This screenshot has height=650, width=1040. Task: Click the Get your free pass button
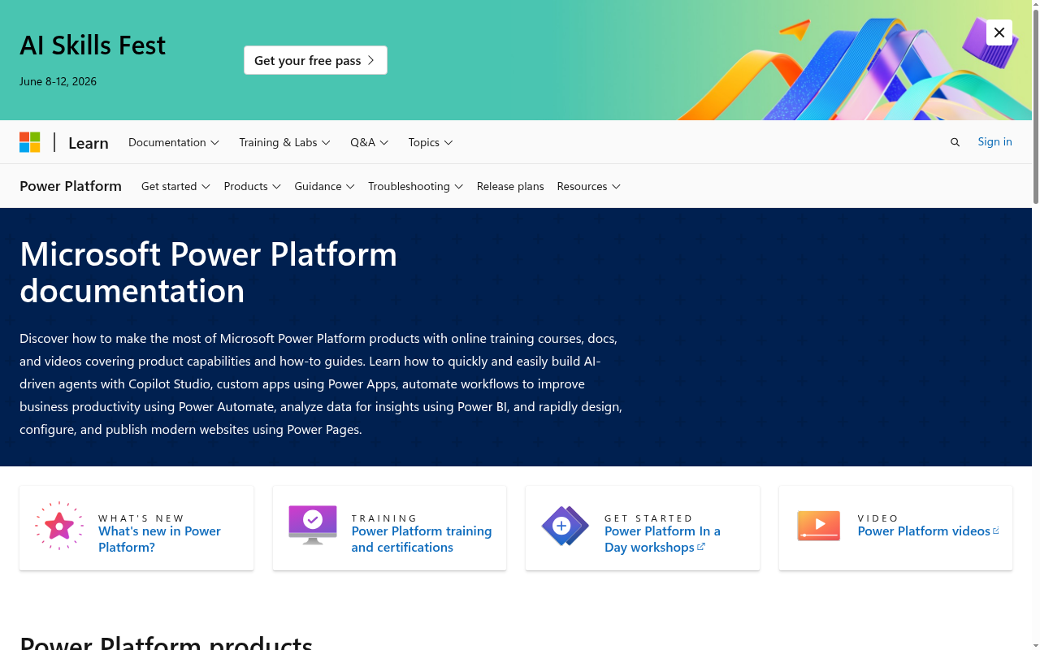pos(315,60)
